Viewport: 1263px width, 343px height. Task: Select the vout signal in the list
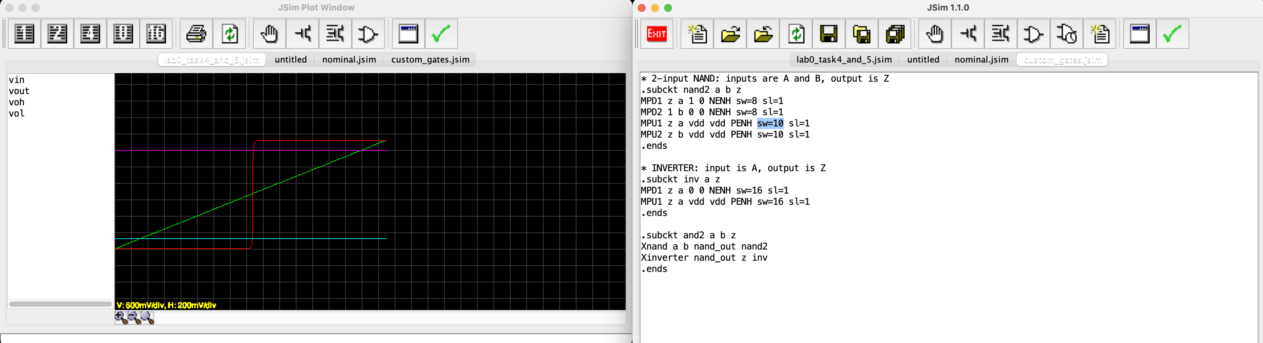pos(19,91)
